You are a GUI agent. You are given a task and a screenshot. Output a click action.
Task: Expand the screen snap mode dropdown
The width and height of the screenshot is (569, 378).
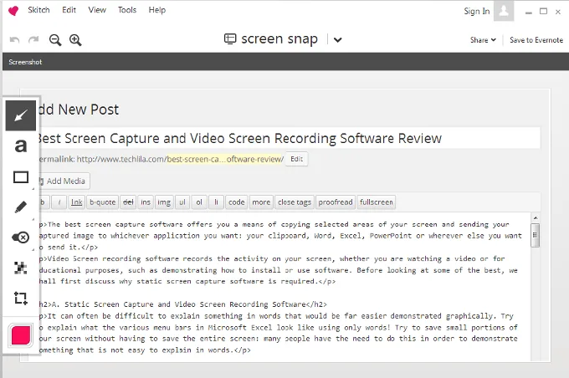point(337,39)
